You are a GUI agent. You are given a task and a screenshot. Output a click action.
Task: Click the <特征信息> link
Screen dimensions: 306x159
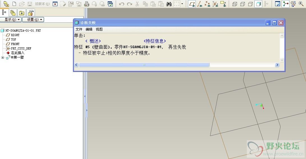155,41
